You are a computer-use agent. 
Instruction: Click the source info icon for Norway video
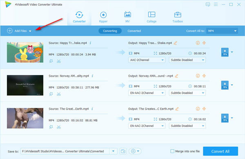92,76
